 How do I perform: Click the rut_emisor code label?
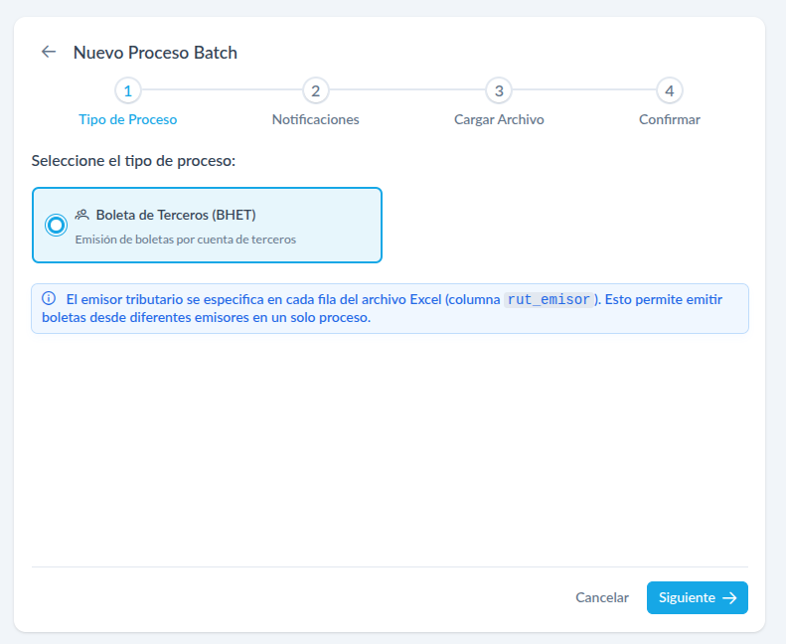click(x=550, y=299)
